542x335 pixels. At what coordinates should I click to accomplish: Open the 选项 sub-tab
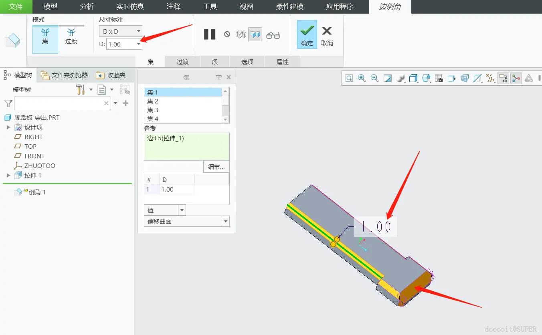[247, 62]
